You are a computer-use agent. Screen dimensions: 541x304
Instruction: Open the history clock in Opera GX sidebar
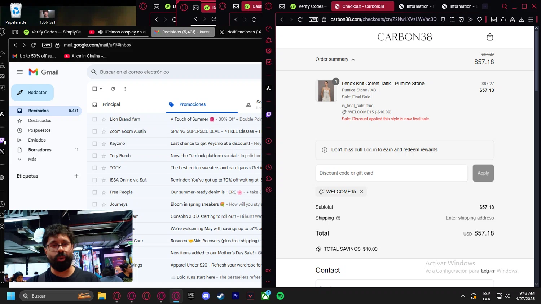click(x=269, y=167)
